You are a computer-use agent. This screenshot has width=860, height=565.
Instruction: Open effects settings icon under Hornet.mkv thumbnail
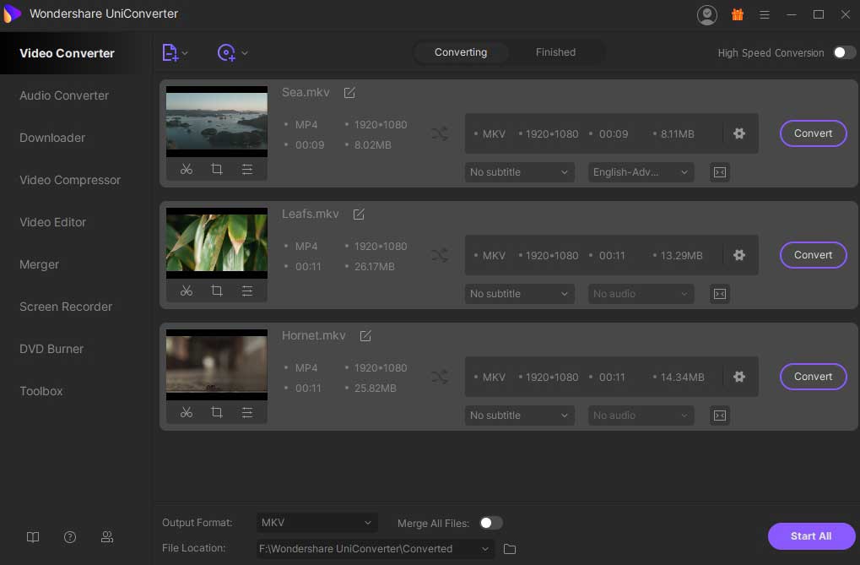coord(247,413)
